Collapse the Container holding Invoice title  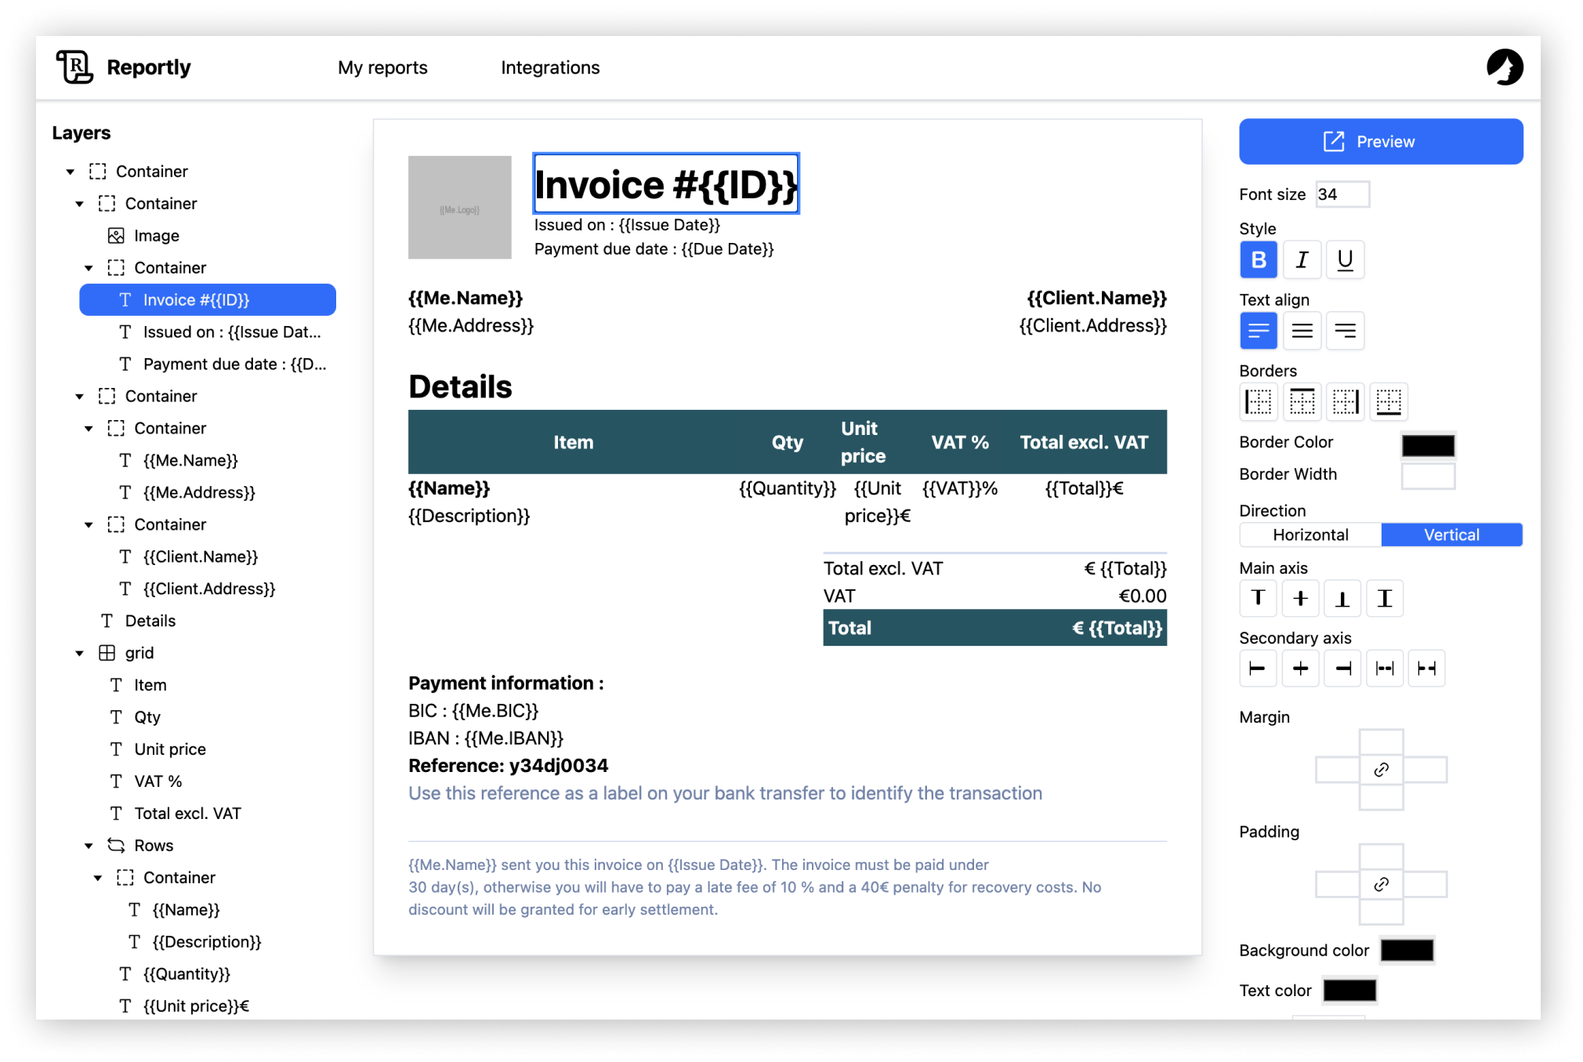pos(89,268)
